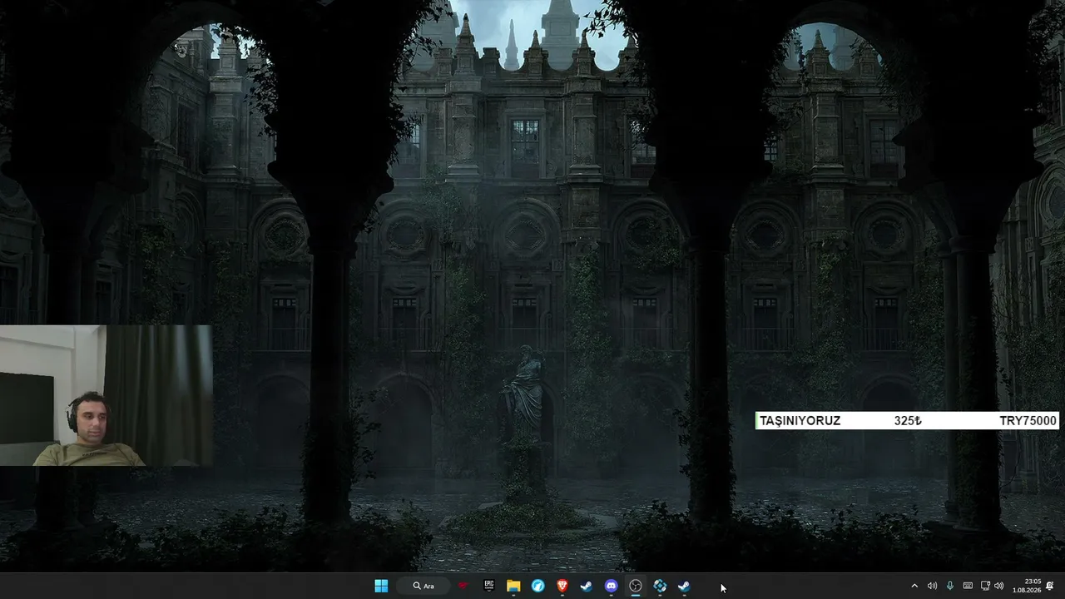Click the TAŞINIYORUZ overlay text

(800, 421)
